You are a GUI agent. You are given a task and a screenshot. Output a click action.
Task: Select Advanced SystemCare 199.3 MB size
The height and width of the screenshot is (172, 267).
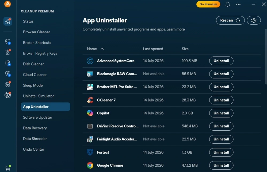click(189, 61)
